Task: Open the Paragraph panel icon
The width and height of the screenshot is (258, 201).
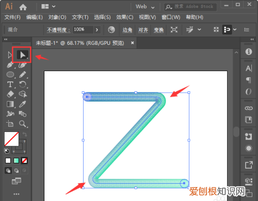Action: pyautogui.click(x=249, y=80)
